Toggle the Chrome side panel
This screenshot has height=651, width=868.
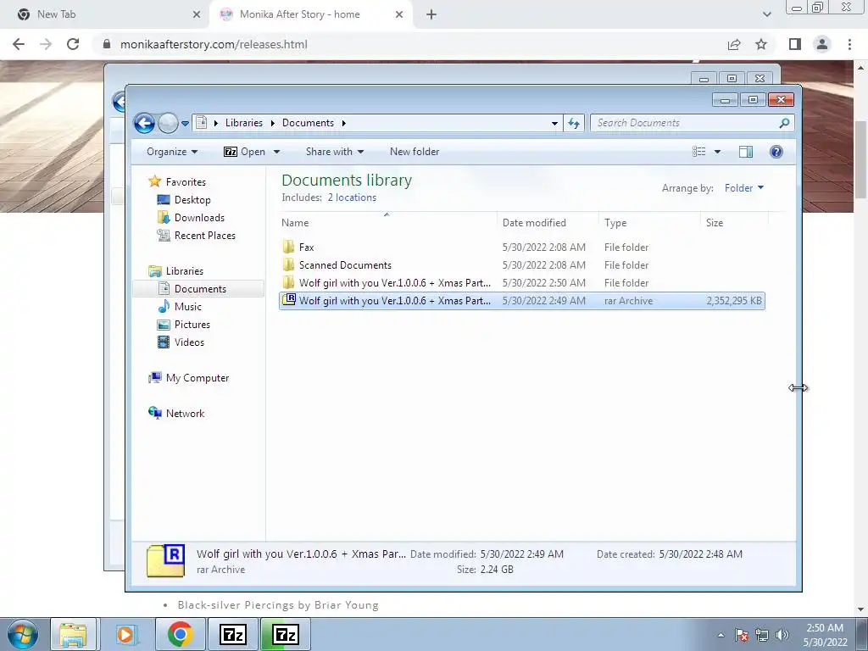tap(795, 44)
